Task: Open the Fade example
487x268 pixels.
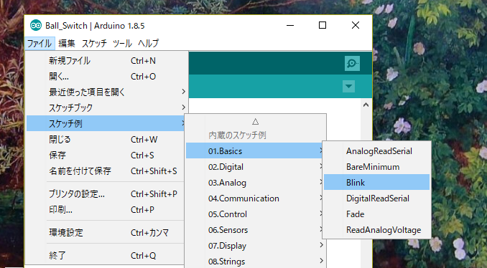Action: [376, 214]
